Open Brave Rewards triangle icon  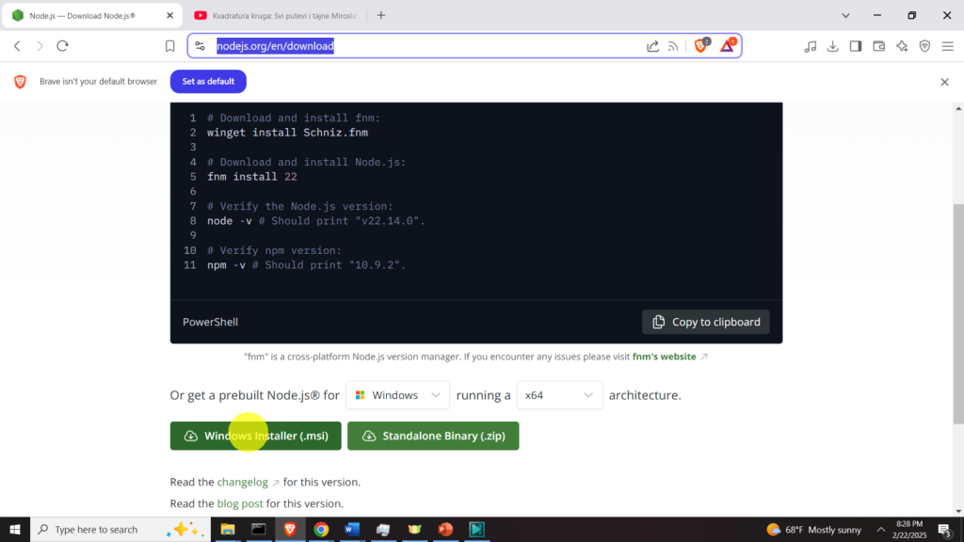pyautogui.click(x=727, y=45)
